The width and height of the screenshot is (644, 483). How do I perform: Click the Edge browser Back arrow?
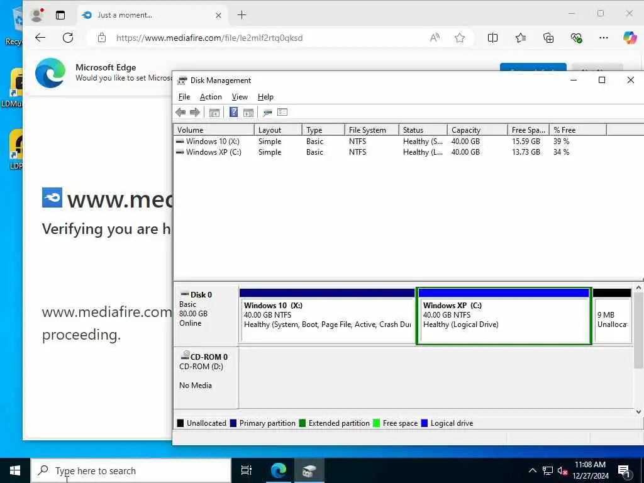40,38
